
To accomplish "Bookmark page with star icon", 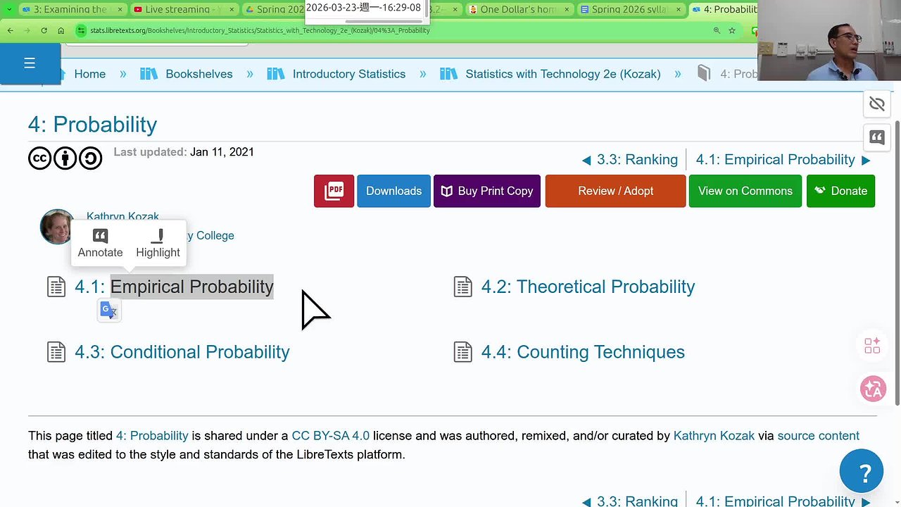I will [732, 31].
